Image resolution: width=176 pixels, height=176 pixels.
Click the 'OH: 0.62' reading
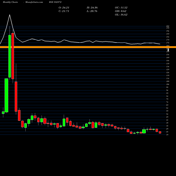(x=120, y=11)
